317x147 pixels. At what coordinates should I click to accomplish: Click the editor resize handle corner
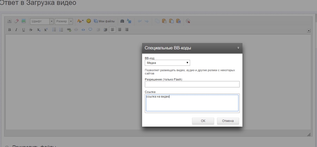[x=309, y=135]
